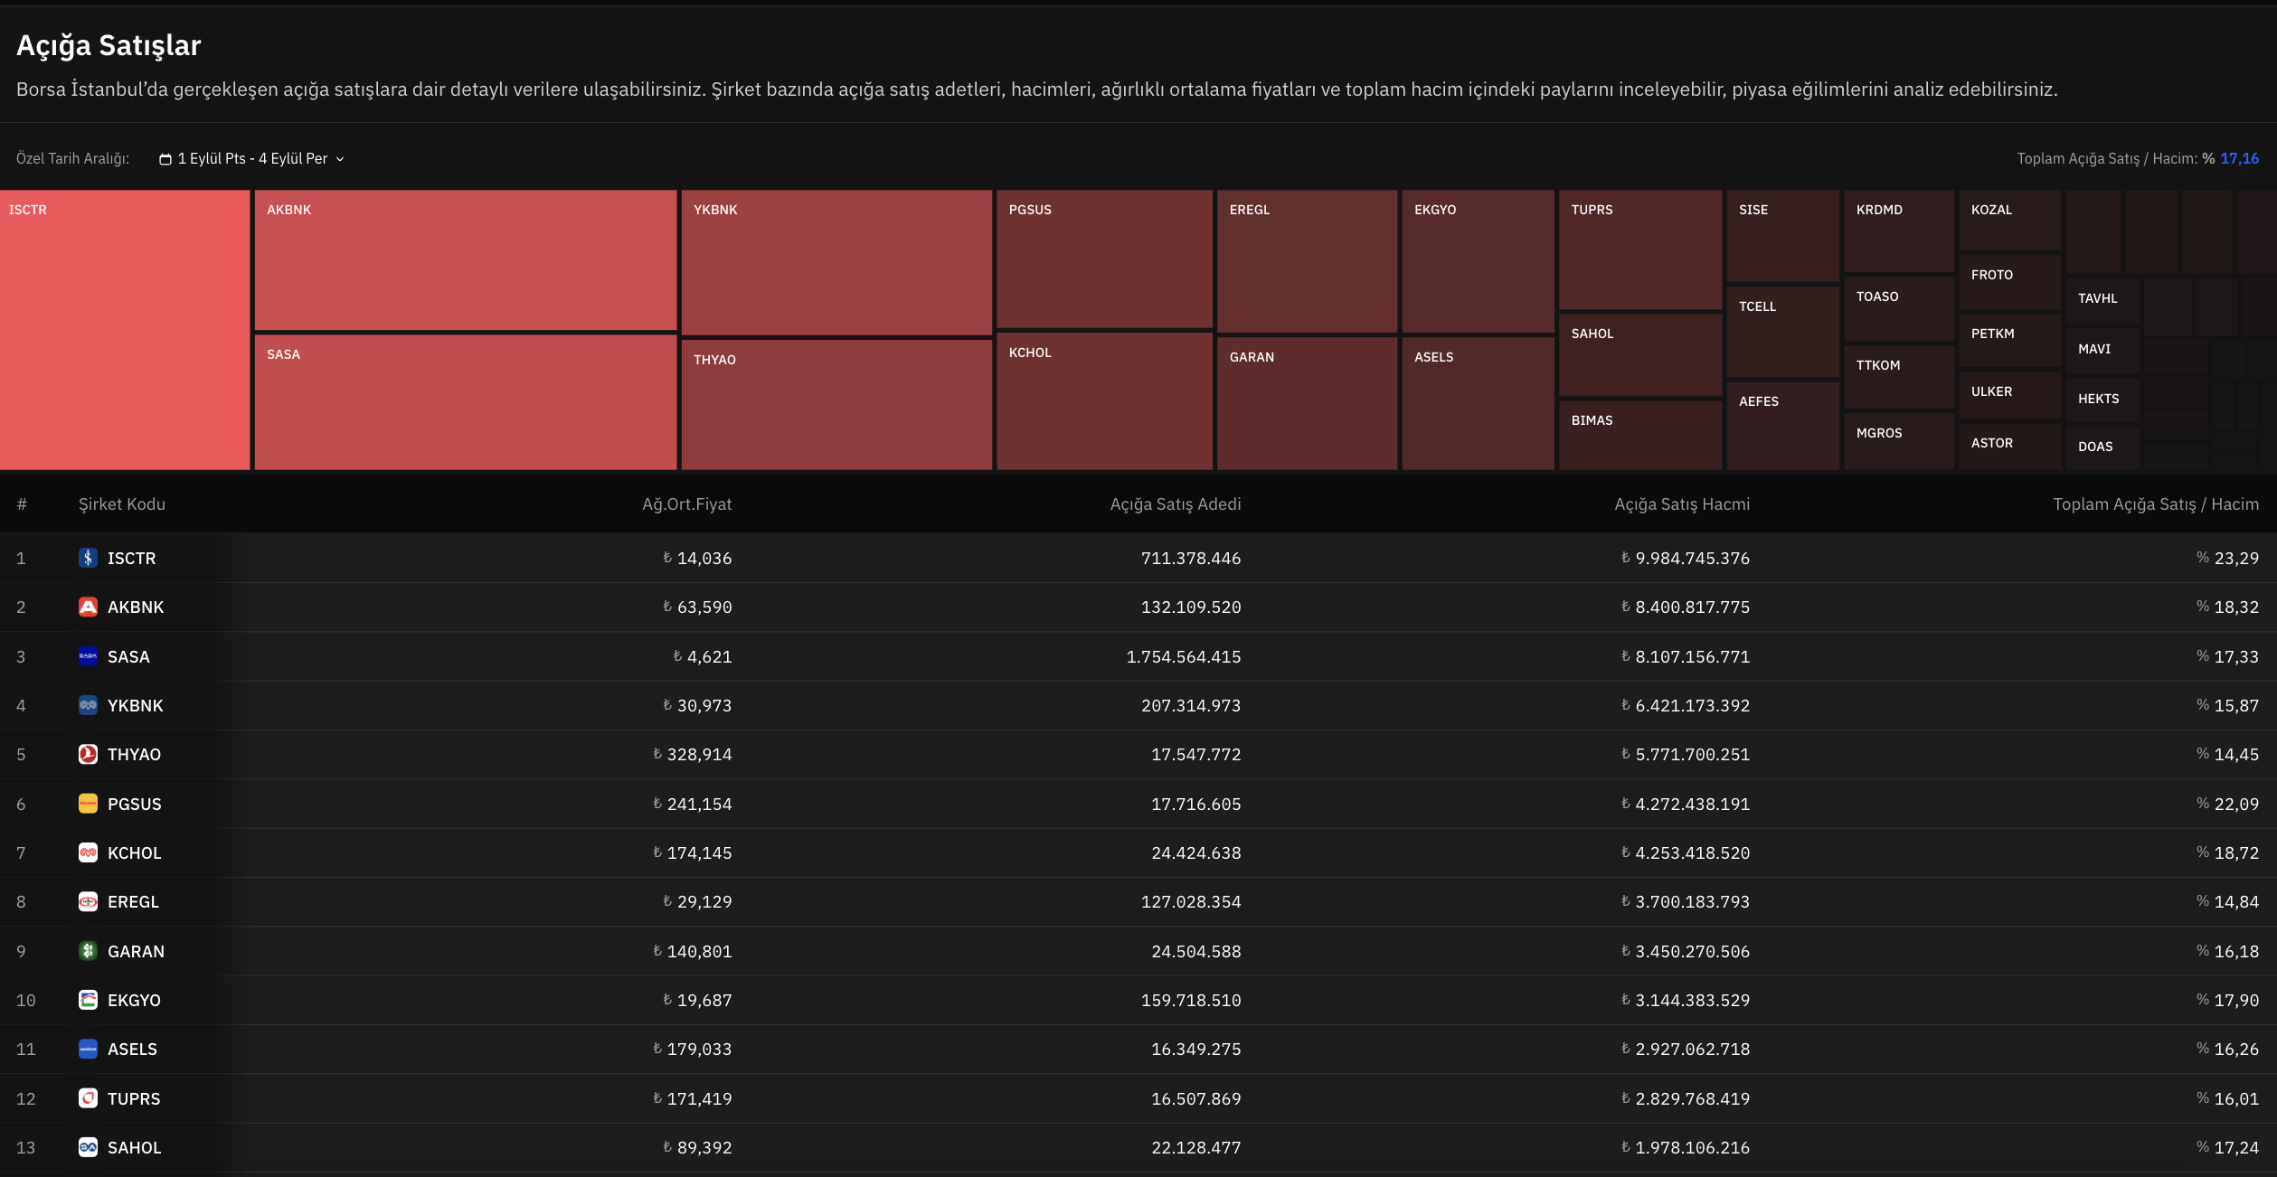Click the AKBNK red logo icon
The image size is (2277, 1177).
click(88, 607)
